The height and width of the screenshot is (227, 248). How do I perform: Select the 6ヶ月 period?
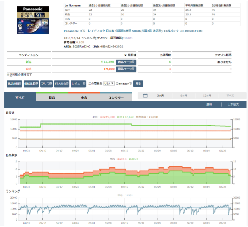[184, 96]
